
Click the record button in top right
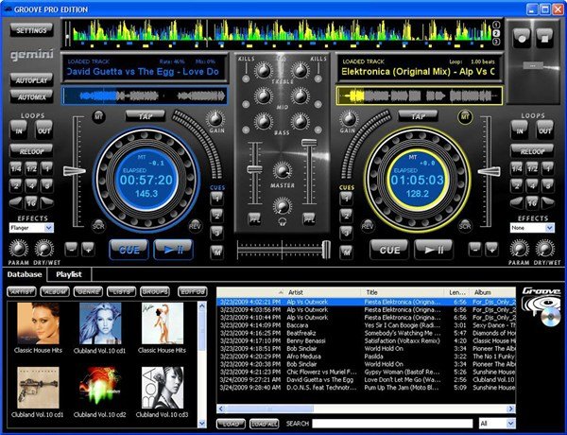(522, 37)
